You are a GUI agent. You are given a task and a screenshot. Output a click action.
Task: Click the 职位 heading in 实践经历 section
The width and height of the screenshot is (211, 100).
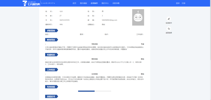coord(142,59)
